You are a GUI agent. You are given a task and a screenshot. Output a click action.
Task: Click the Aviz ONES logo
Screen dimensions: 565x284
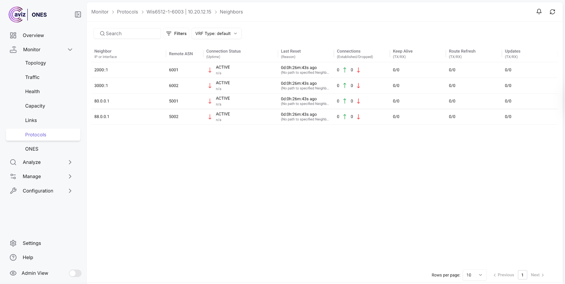[x=28, y=15]
